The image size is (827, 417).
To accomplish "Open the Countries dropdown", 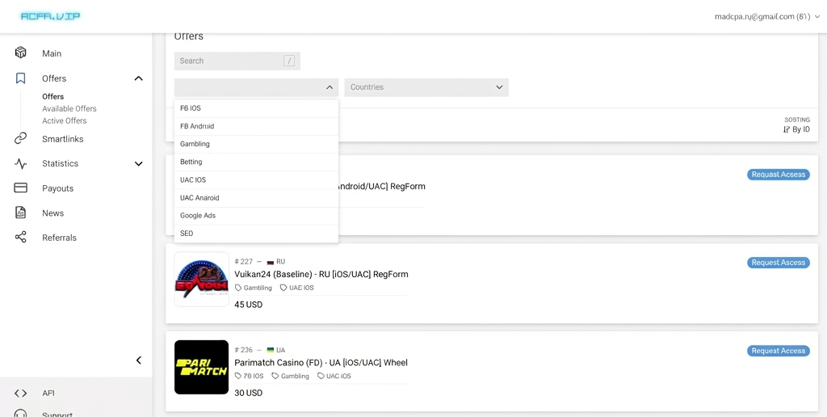I will click(426, 87).
